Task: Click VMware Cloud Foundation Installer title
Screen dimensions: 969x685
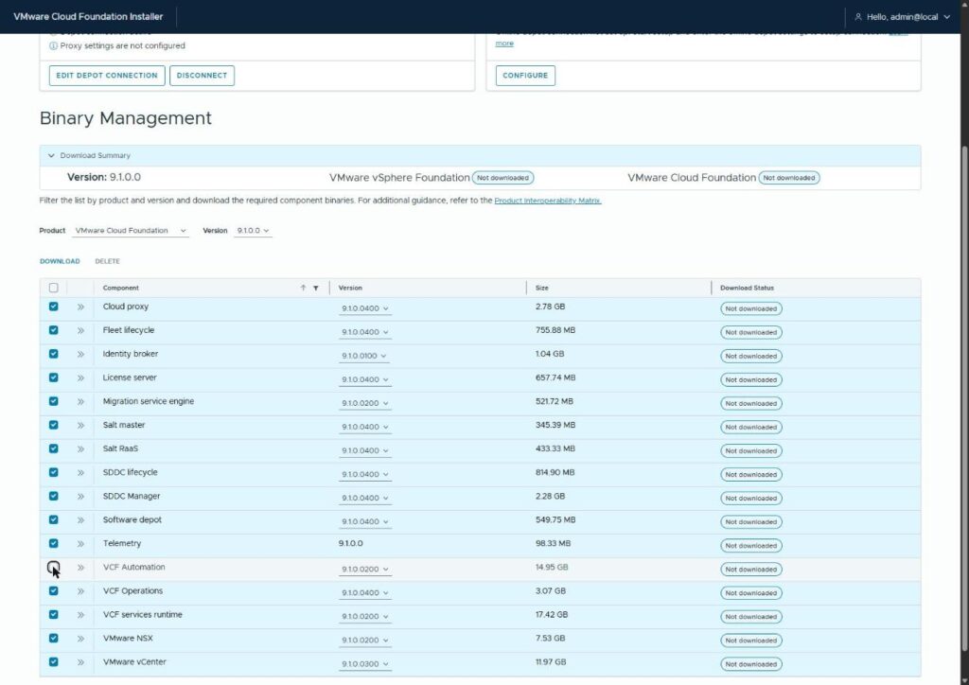Action: pyautogui.click(x=88, y=17)
